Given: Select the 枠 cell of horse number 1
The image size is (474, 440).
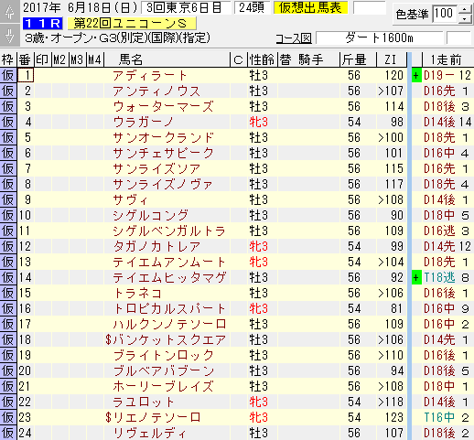Looking at the screenshot, I should point(8,76).
